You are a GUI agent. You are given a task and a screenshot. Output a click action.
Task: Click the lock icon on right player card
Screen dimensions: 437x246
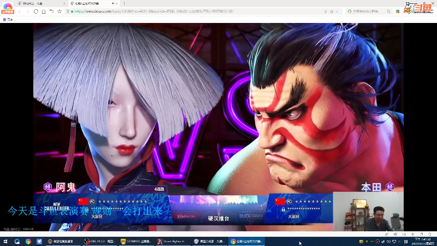point(283,209)
